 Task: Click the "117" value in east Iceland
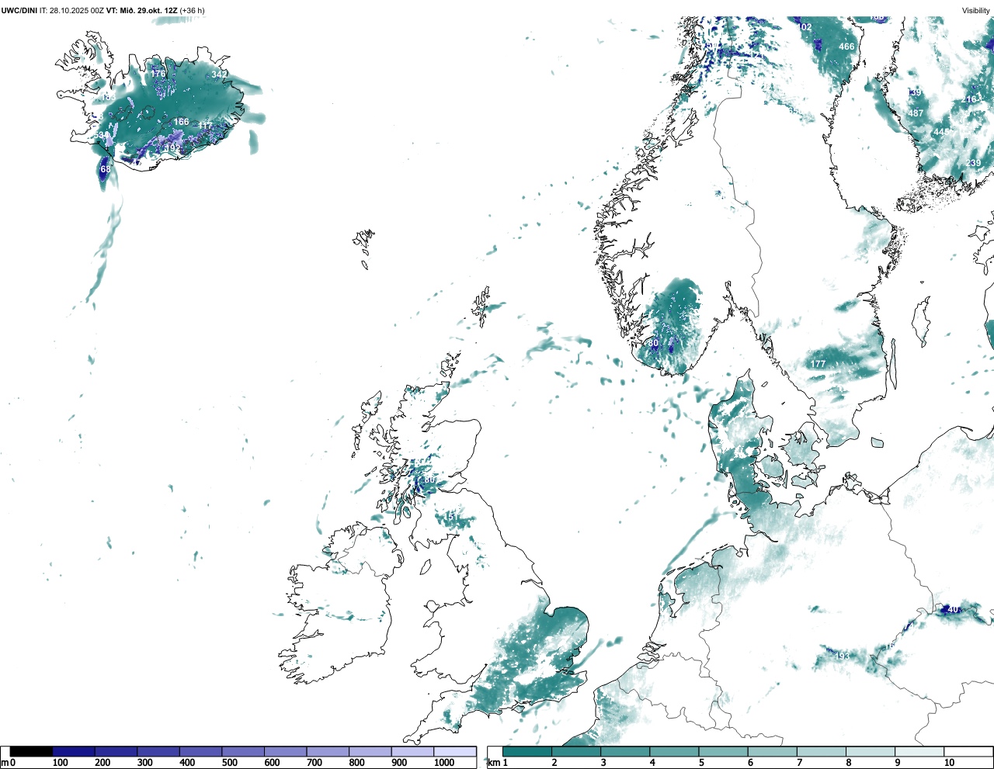205,126
